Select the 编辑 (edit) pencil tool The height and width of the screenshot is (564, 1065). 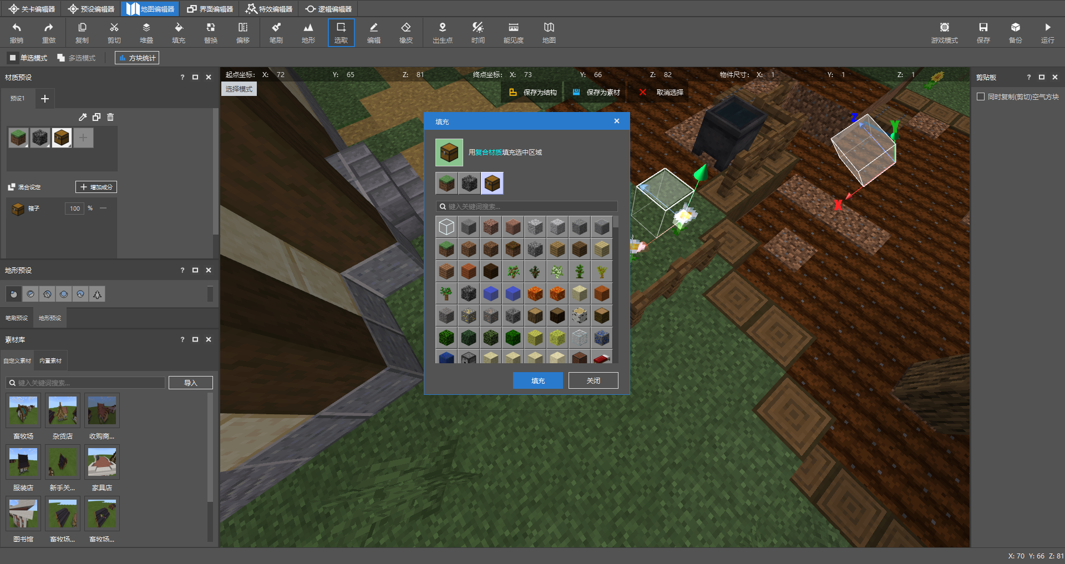tap(374, 33)
